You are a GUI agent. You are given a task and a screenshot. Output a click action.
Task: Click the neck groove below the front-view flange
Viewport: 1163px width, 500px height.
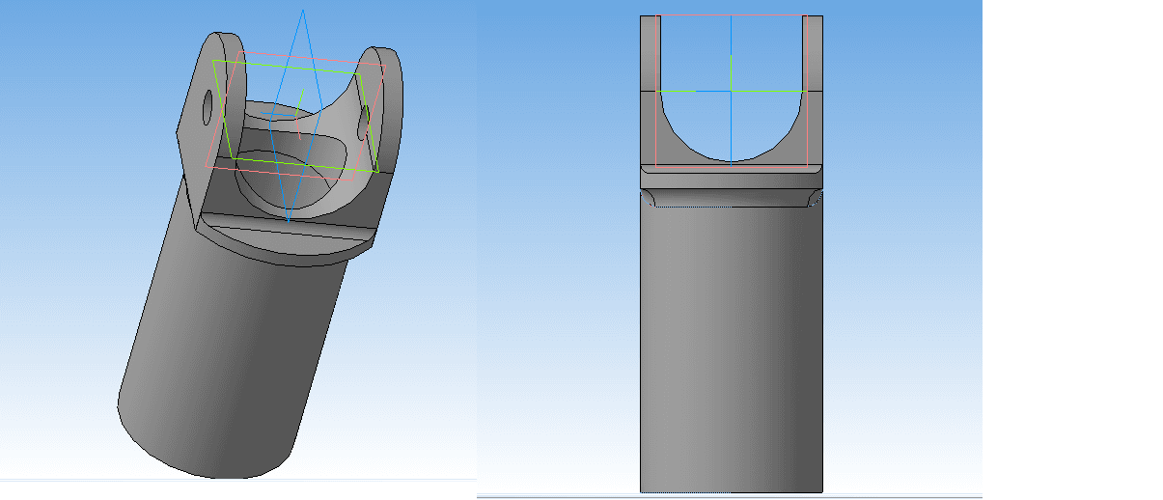point(732,197)
